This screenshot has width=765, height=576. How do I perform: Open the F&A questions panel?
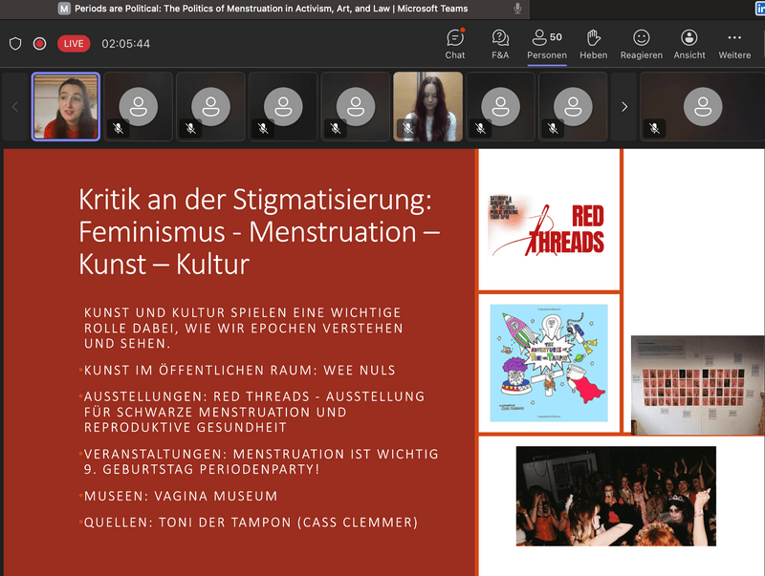coord(500,44)
